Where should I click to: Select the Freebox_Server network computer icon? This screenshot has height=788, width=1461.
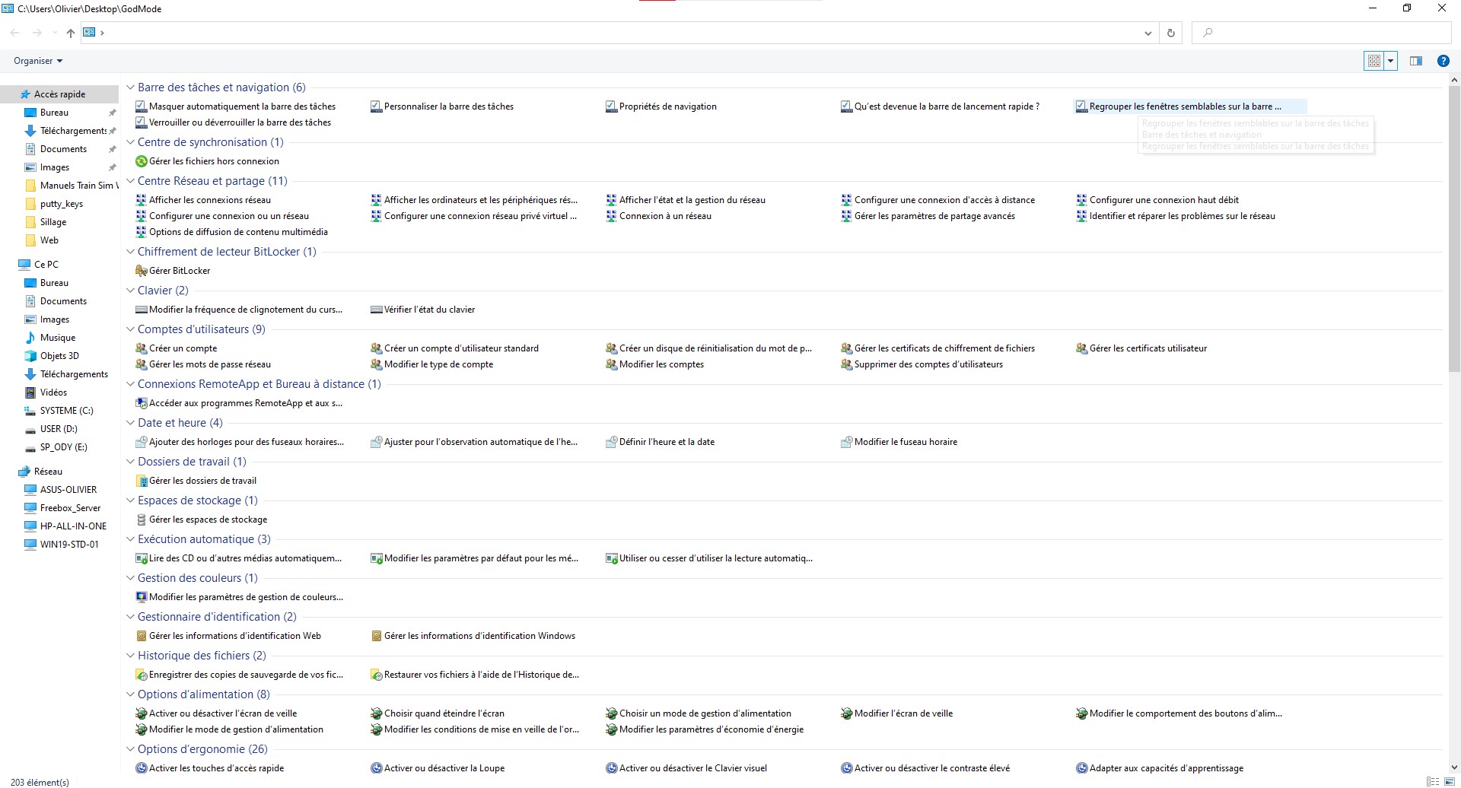point(30,508)
